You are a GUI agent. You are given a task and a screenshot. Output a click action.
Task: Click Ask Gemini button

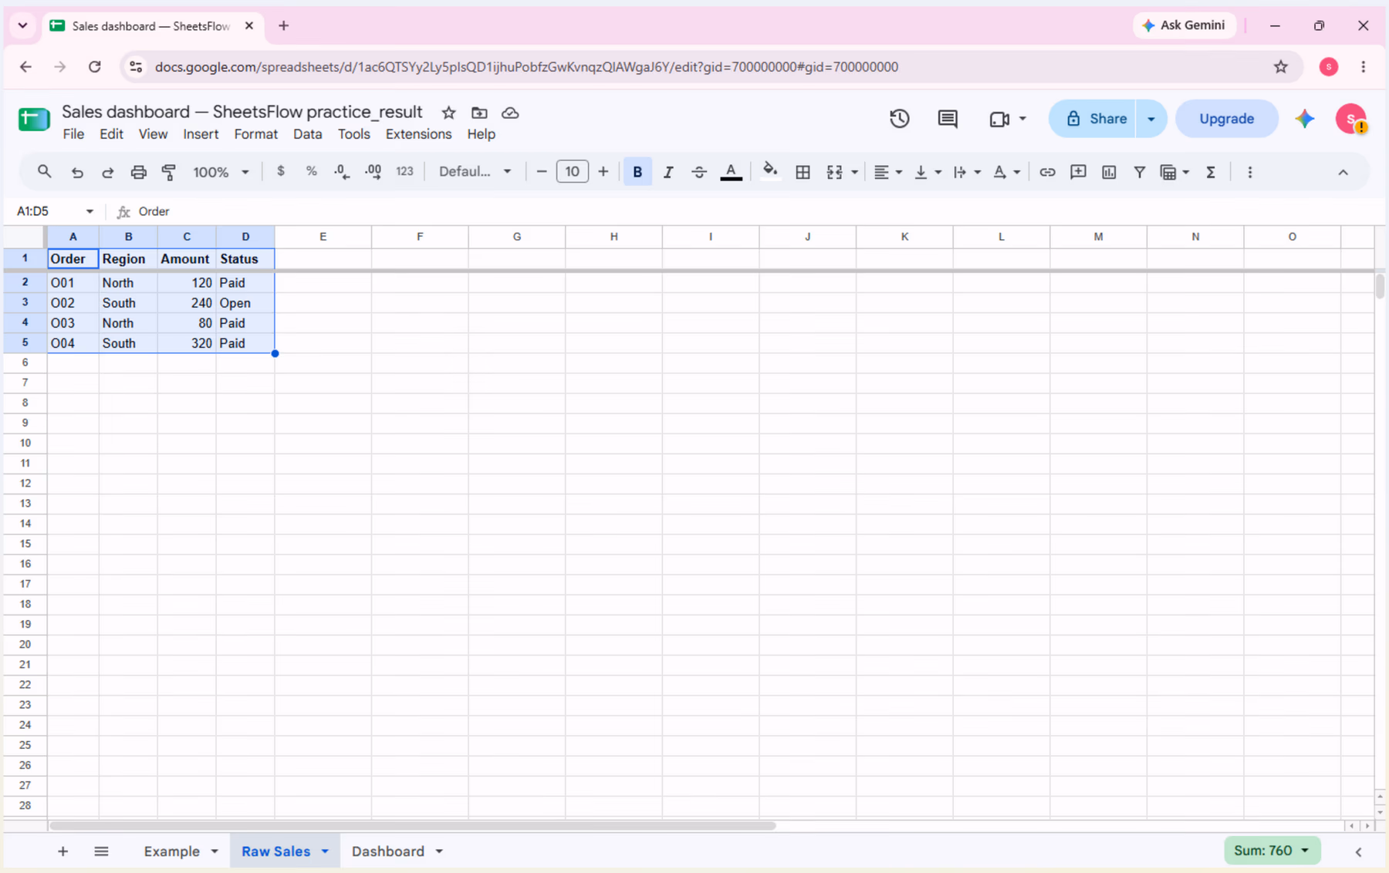click(1184, 25)
